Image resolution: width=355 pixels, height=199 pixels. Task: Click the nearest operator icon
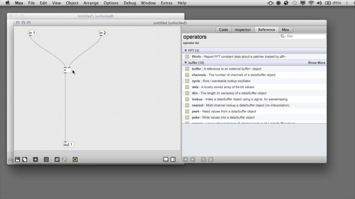187,105
